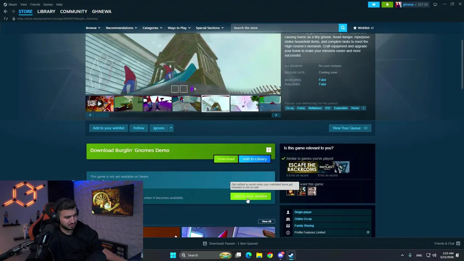The width and height of the screenshot is (464, 261).
Task: Open the GHNEWA profile tab
Action: 101,12
